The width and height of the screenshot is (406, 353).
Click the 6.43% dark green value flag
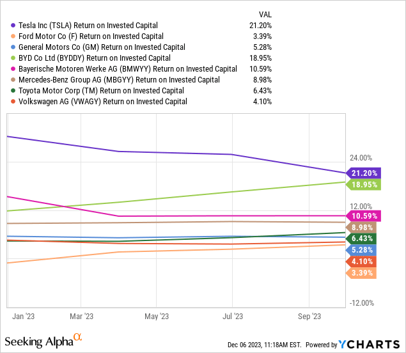[x=361, y=239]
